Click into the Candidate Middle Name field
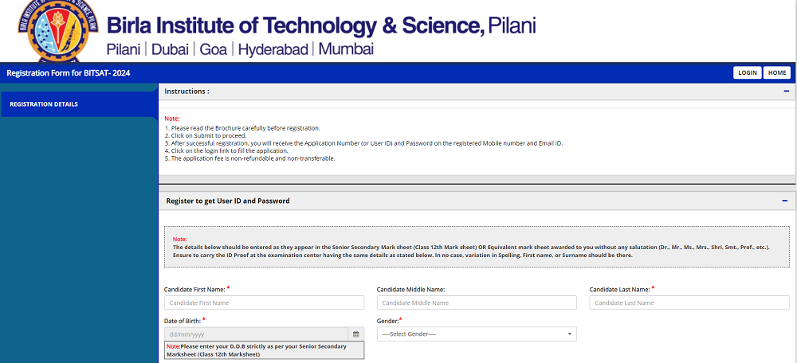This screenshot has width=797, height=363. [x=476, y=302]
